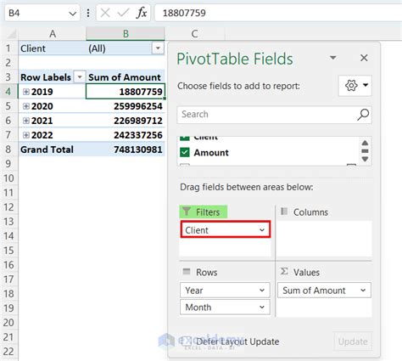Viewport: 402px width, 361px height.
Task: Cancel the entry with formula bar X
Action: (105, 13)
